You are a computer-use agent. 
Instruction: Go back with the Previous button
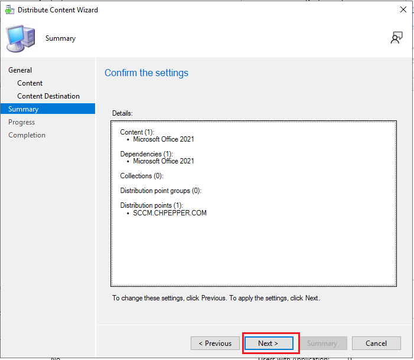215,343
